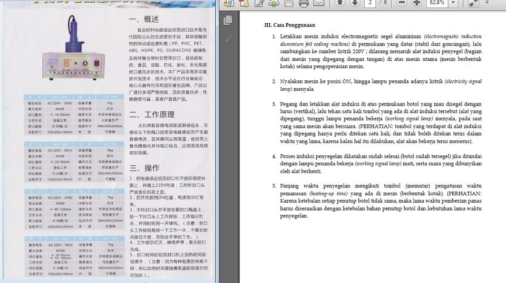
Task: Click the zoom value field 62.8%
Action: (x=437, y=3)
